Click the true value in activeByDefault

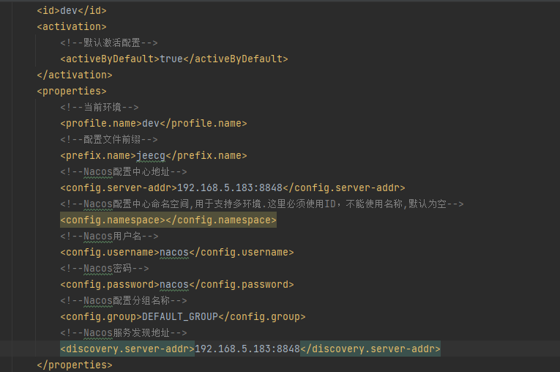[171, 59]
